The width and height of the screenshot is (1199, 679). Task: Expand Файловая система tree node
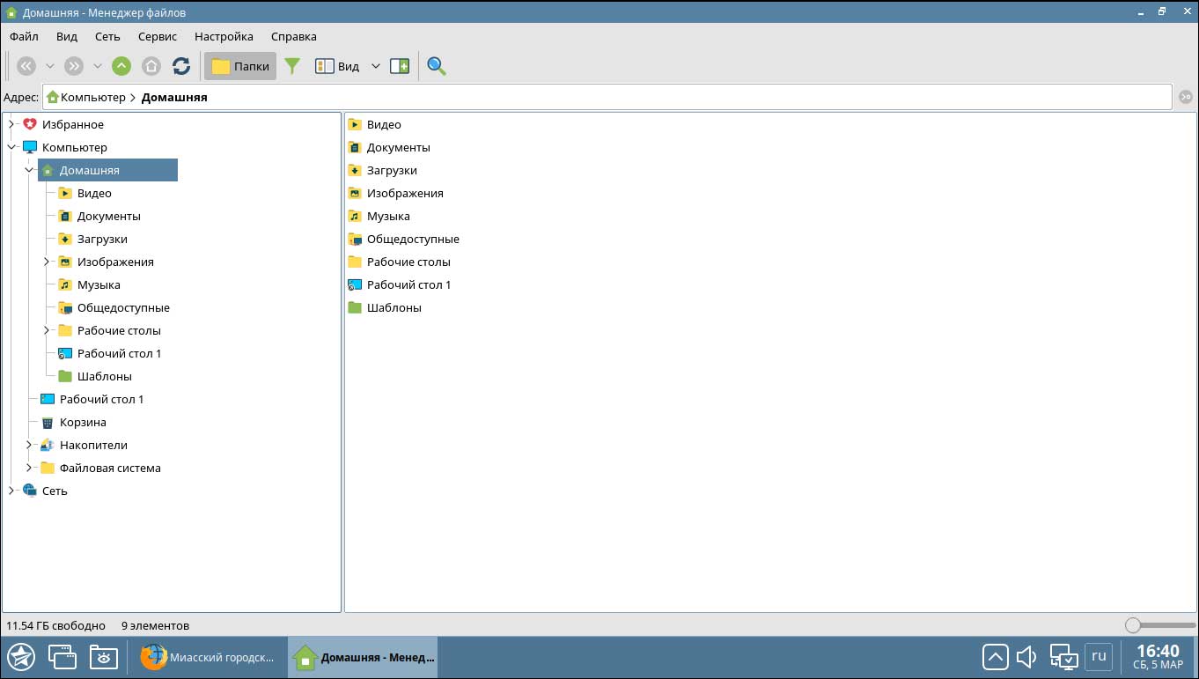pyautogui.click(x=29, y=468)
